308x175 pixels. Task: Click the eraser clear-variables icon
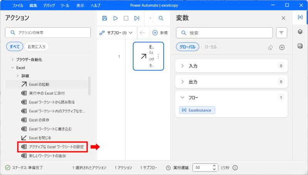click(271, 47)
